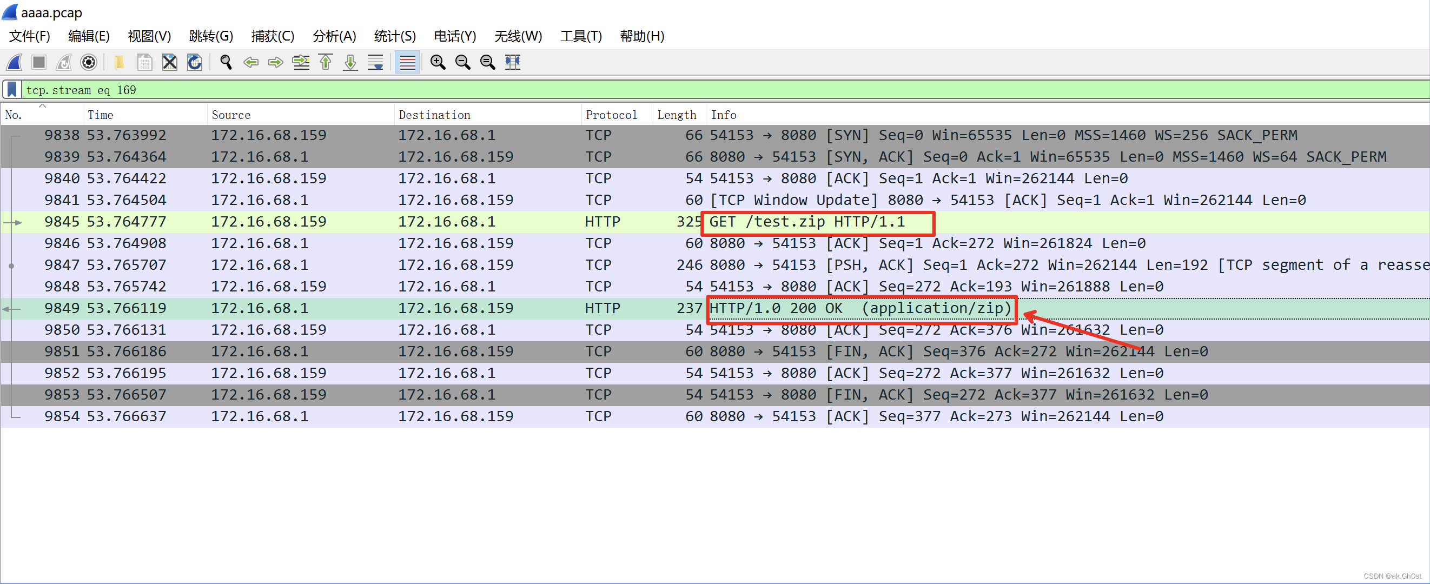Open capture options gear icon
The image size is (1430, 584).
click(89, 62)
